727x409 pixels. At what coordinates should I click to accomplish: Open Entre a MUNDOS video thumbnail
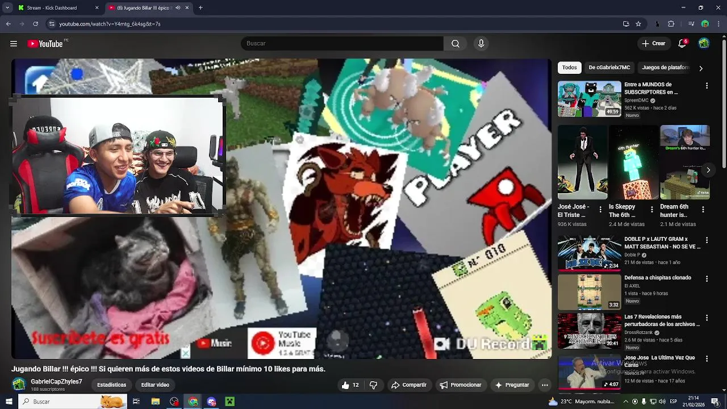coord(589,99)
